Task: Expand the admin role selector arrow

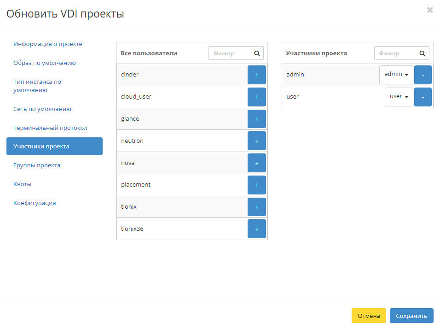Action: (406, 74)
